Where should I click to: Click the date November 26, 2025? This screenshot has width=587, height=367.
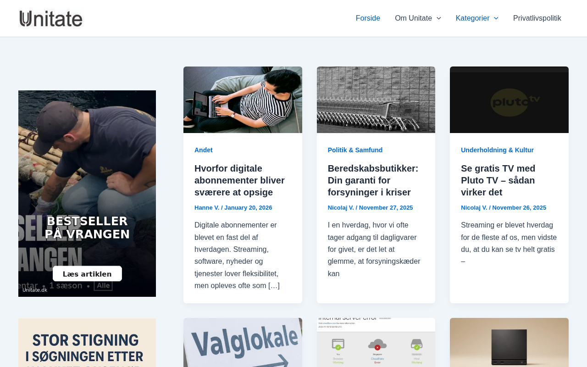pyautogui.click(x=519, y=208)
